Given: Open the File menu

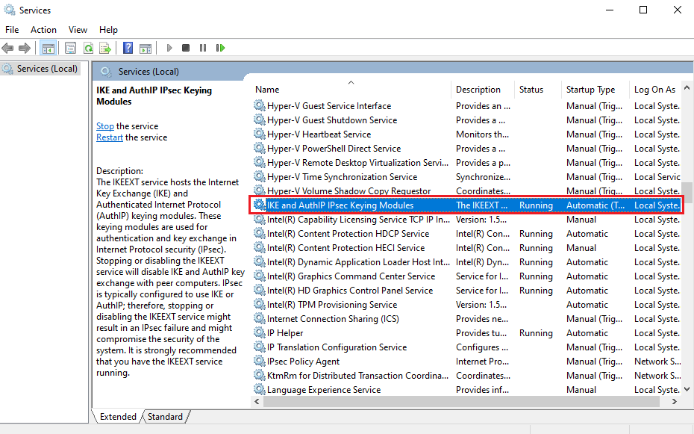Looking at the screenshot, I should [x=12, y=30].
